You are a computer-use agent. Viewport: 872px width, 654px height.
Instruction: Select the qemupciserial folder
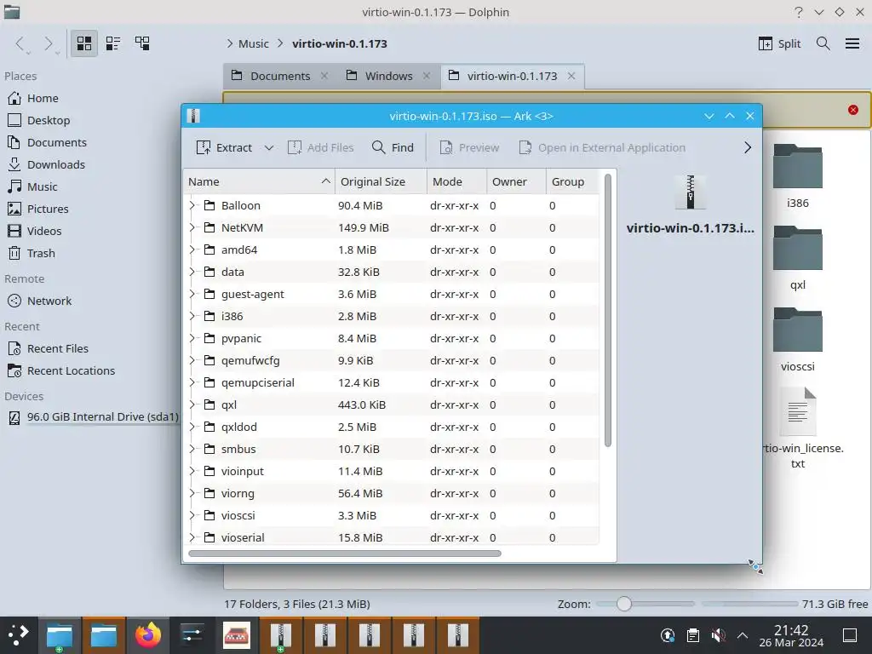[x=392, y=382]
